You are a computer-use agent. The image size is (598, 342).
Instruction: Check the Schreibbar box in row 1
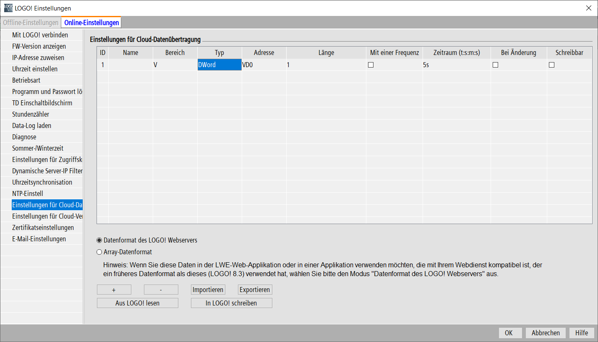coord(551,65)
